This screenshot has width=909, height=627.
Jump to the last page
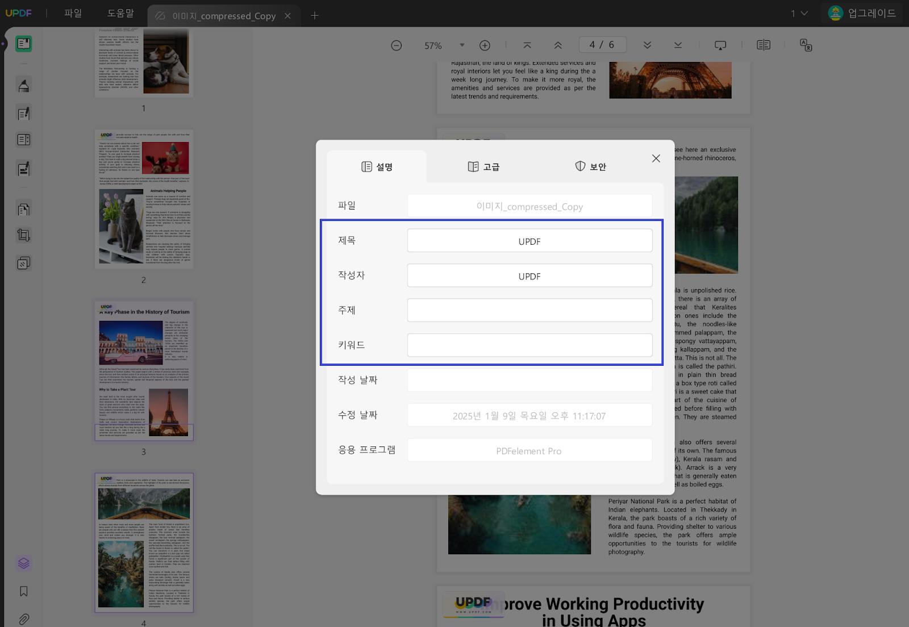[x=678, y=45]
